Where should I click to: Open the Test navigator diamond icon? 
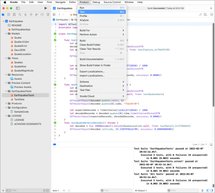click(x=31, y=15)
